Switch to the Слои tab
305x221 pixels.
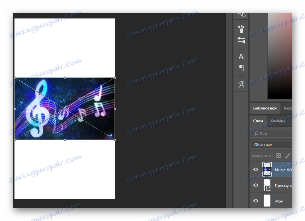coord(258,121)
